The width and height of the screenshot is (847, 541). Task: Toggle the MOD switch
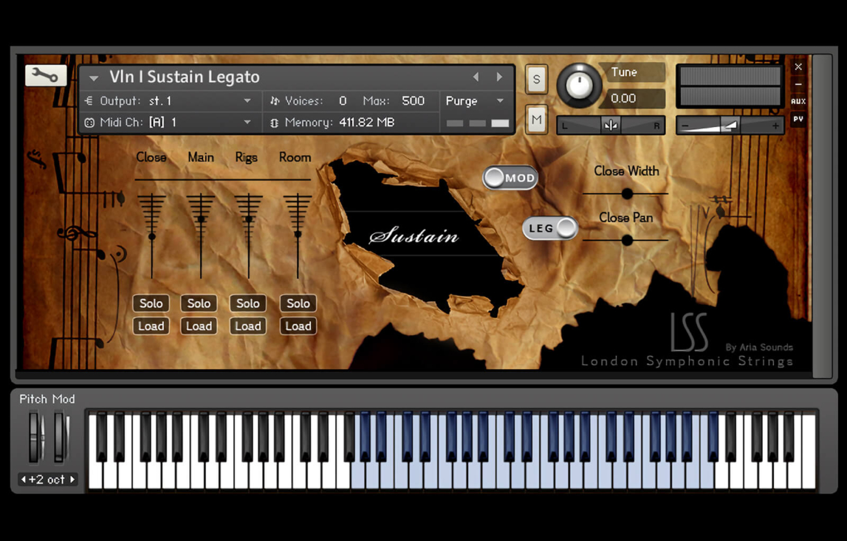[510, 178]
